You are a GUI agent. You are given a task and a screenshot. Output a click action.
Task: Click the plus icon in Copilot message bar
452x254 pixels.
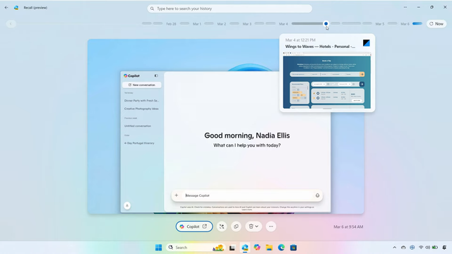[177, 195]
